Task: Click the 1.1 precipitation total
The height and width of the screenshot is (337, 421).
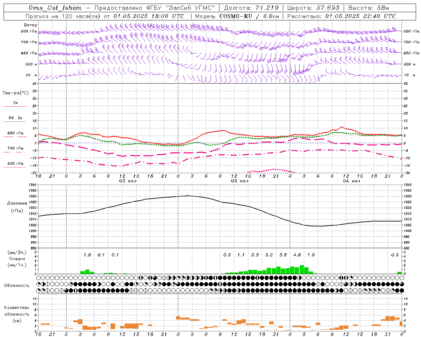Action: [241, 255]
